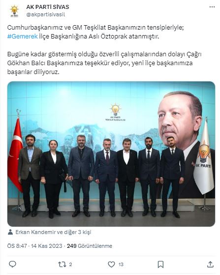Open the @akpartisivasil handle link
Screen dimensions: 220x275
(x=46, y=14)
